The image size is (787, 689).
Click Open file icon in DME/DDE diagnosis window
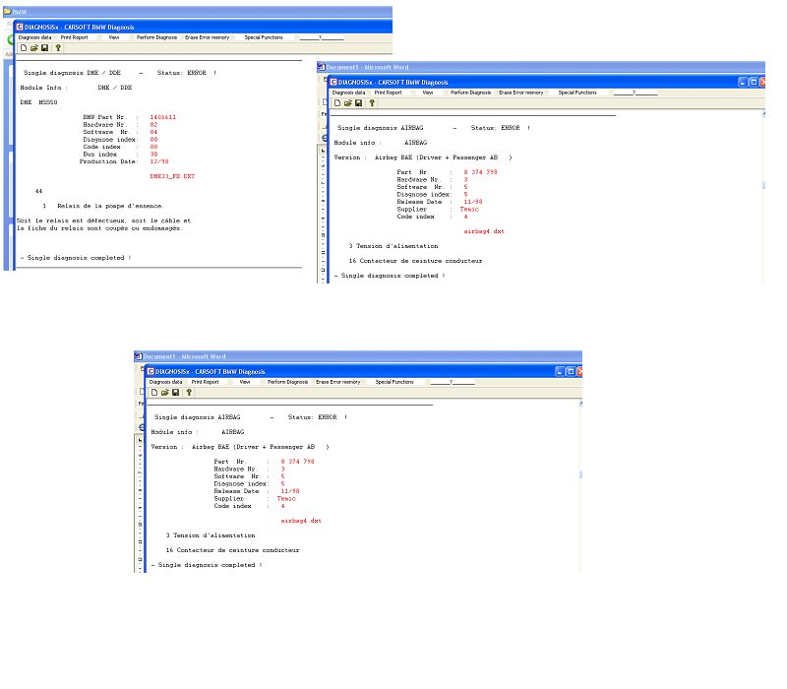34,48
